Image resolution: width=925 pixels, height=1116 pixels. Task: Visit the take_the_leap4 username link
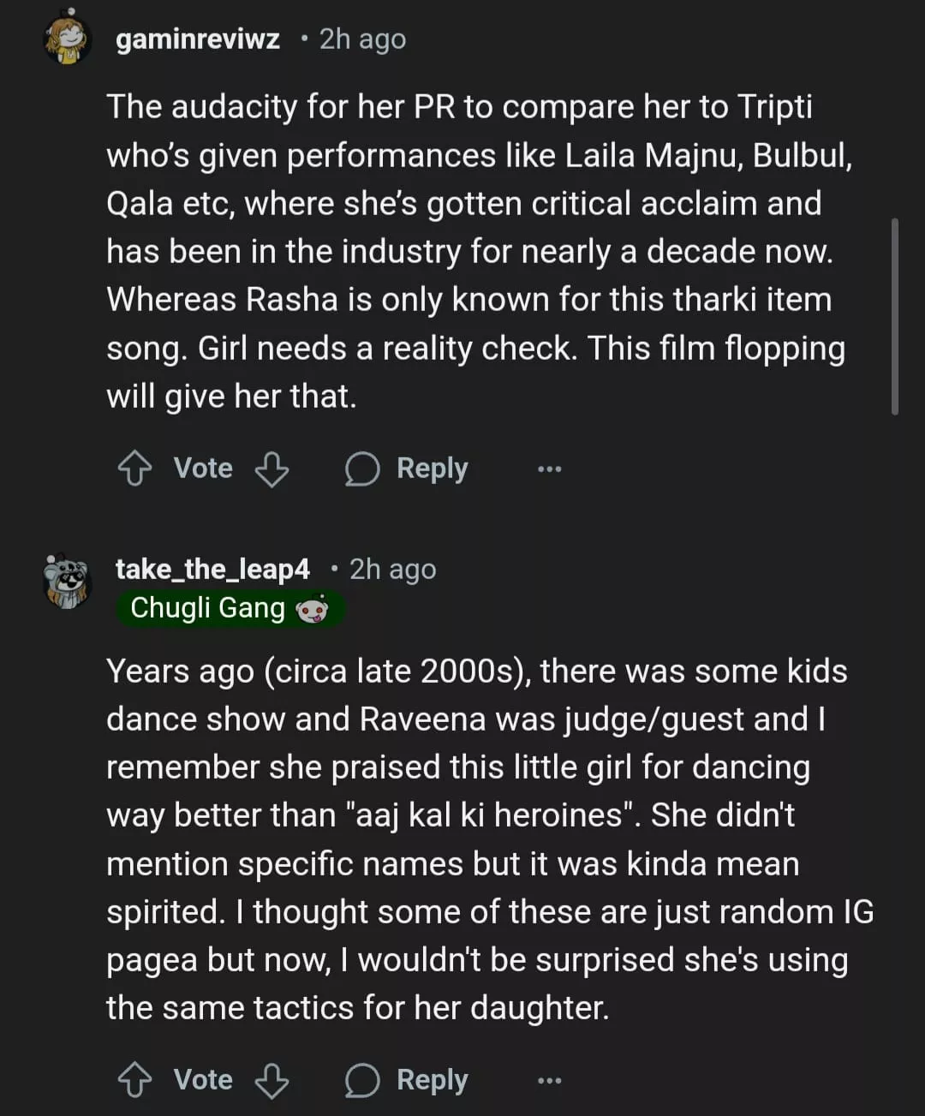point(212,569)
